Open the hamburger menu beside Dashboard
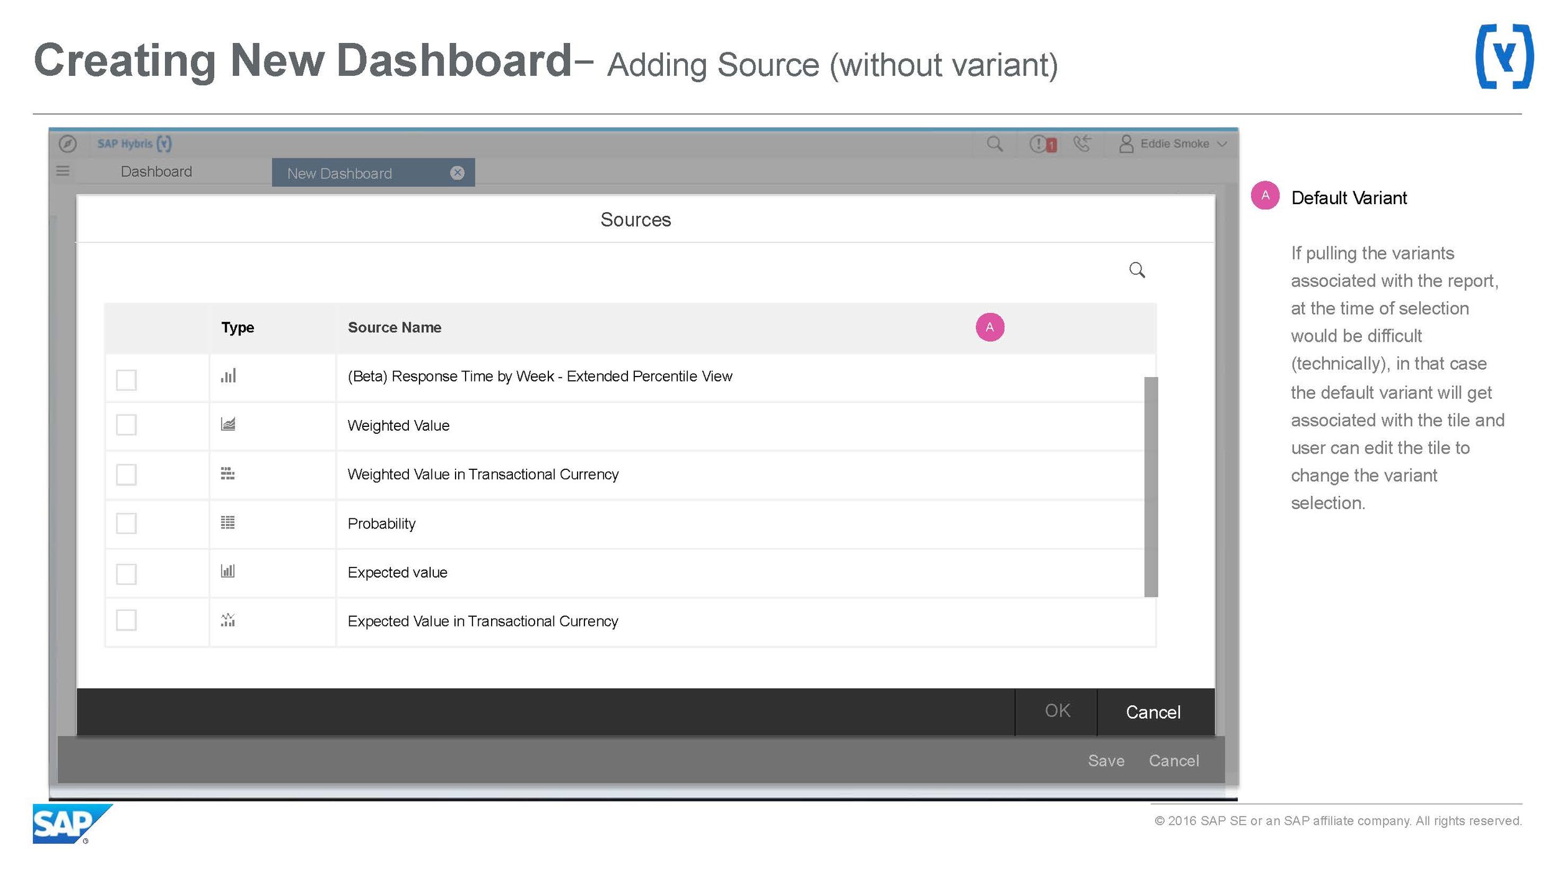The width and height of the screenshot is (1556, 875). (x=63, y=171)
